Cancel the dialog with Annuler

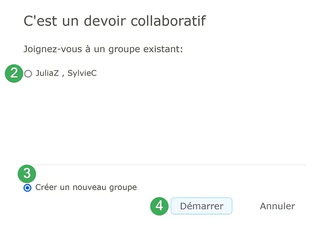point(277,206)
